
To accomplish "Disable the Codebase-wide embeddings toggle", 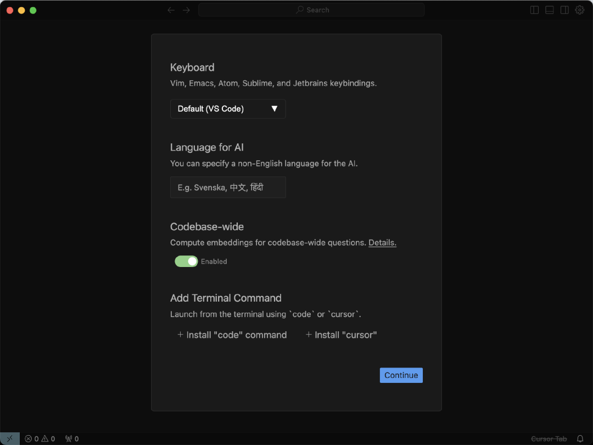I will [x=186, y=262].
